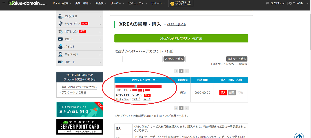Sort by 有効期限 column header
The height and width of the screenshot is (138, 311).
click(202, 80)
